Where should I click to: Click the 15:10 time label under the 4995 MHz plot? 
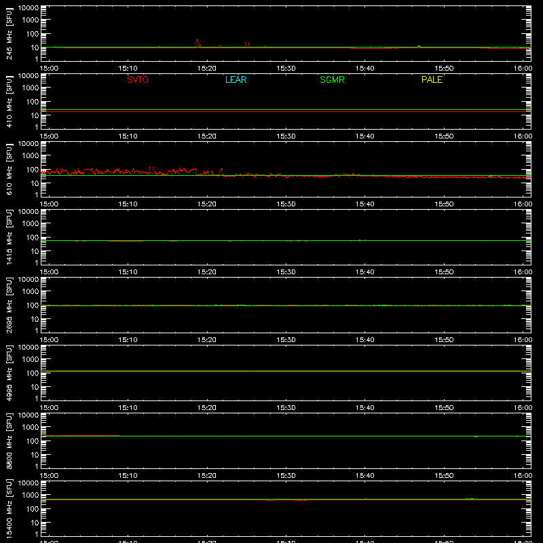click(x=128, y=408)
